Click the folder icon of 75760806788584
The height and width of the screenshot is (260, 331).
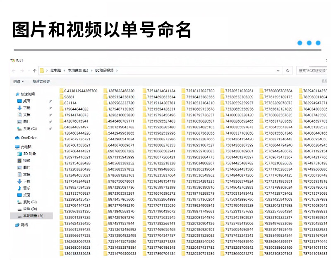coord(261,91)
